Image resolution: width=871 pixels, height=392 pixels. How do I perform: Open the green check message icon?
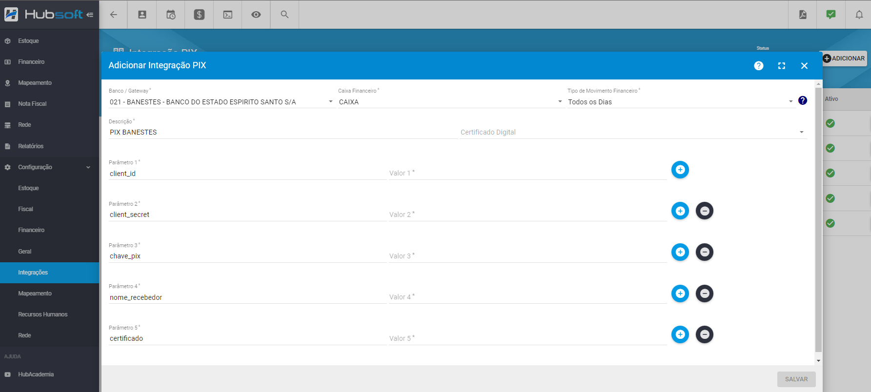(831, 15)
